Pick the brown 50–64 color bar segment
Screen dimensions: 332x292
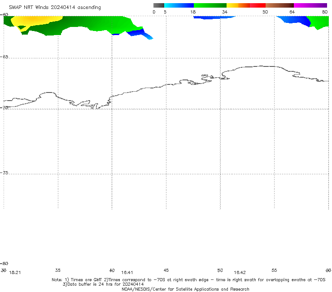(x=280, y=5)
